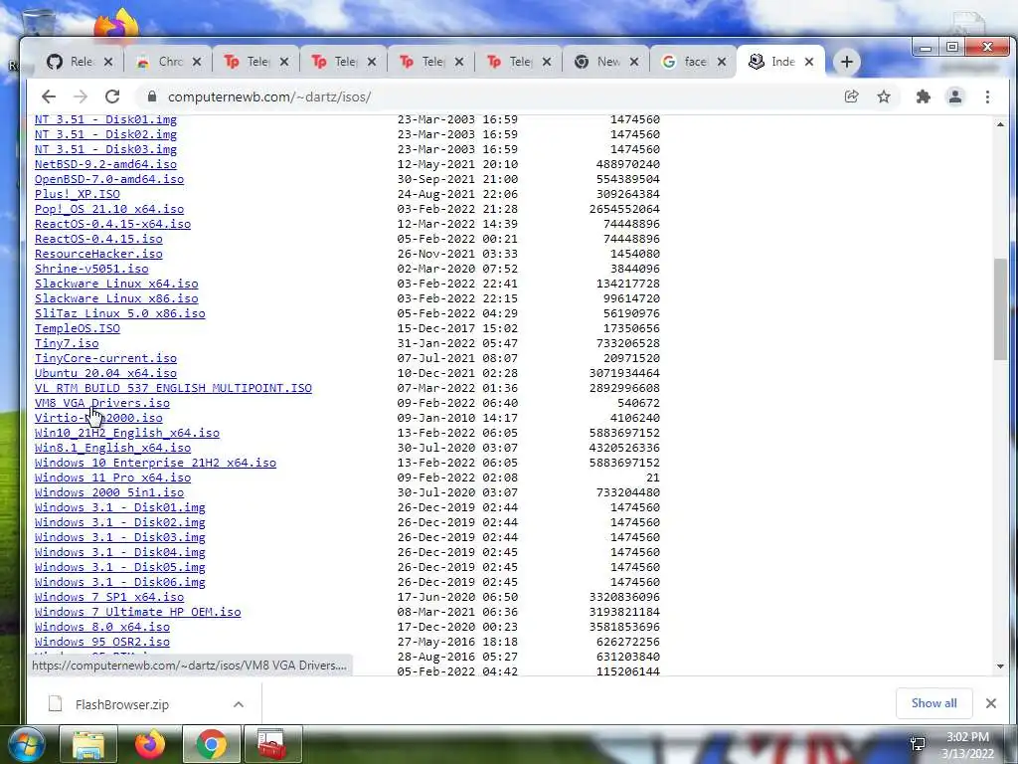Open the FlashBrowser.zip downloaded file
The height and width of the screenshot is (764, 1018).
(122, 704)
